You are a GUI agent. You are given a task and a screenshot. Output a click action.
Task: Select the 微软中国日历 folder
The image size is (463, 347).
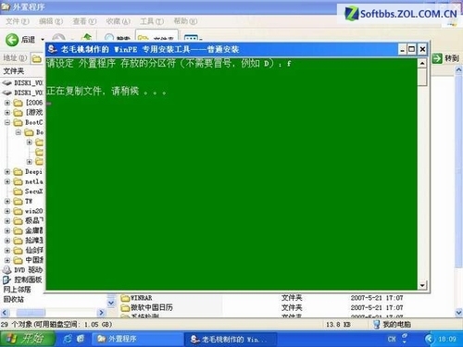(146, 307)
